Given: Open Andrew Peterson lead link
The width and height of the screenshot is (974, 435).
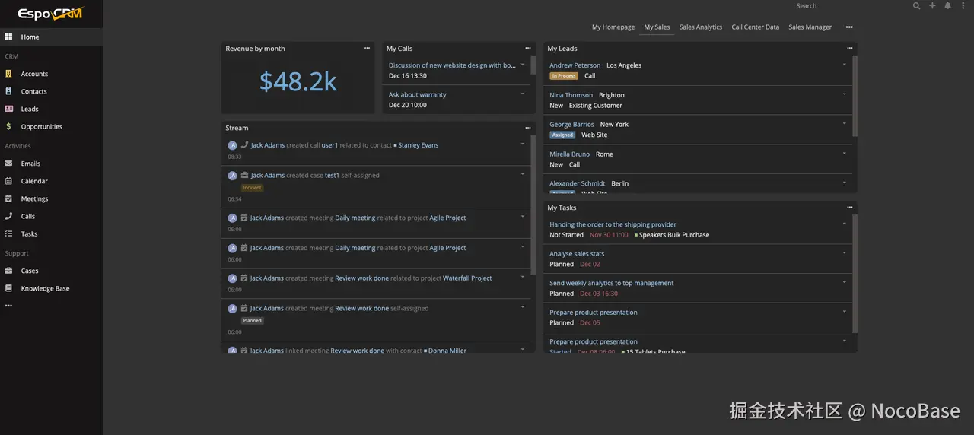Looking at the screenshot, I should (575, 65).
